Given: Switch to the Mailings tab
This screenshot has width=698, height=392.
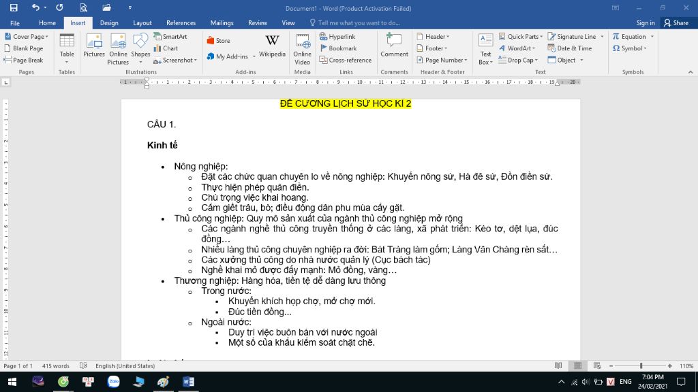Looking at the screenshot, I should pos(222,22).
